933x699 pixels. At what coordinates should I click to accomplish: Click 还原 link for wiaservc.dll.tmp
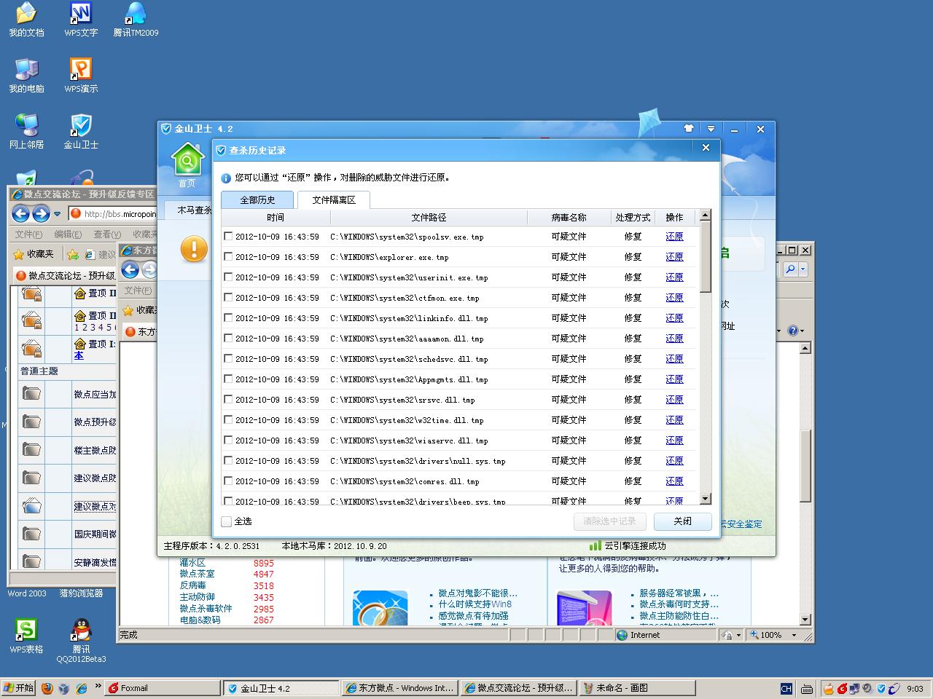pyautogui.click(x=674, y=441)
